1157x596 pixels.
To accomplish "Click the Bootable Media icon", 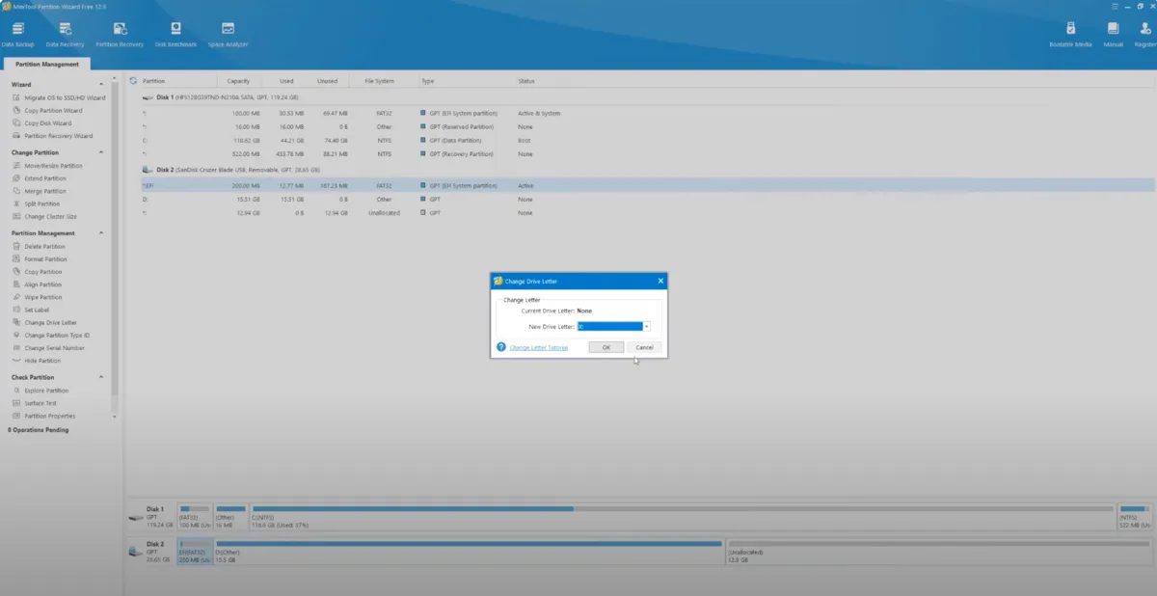I will click(x=1070, y=33).
